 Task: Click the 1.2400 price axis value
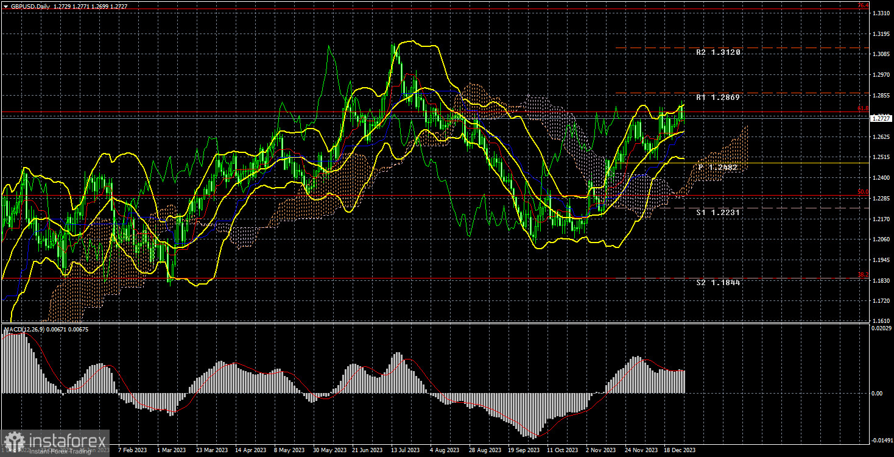[x=881, y=177]
